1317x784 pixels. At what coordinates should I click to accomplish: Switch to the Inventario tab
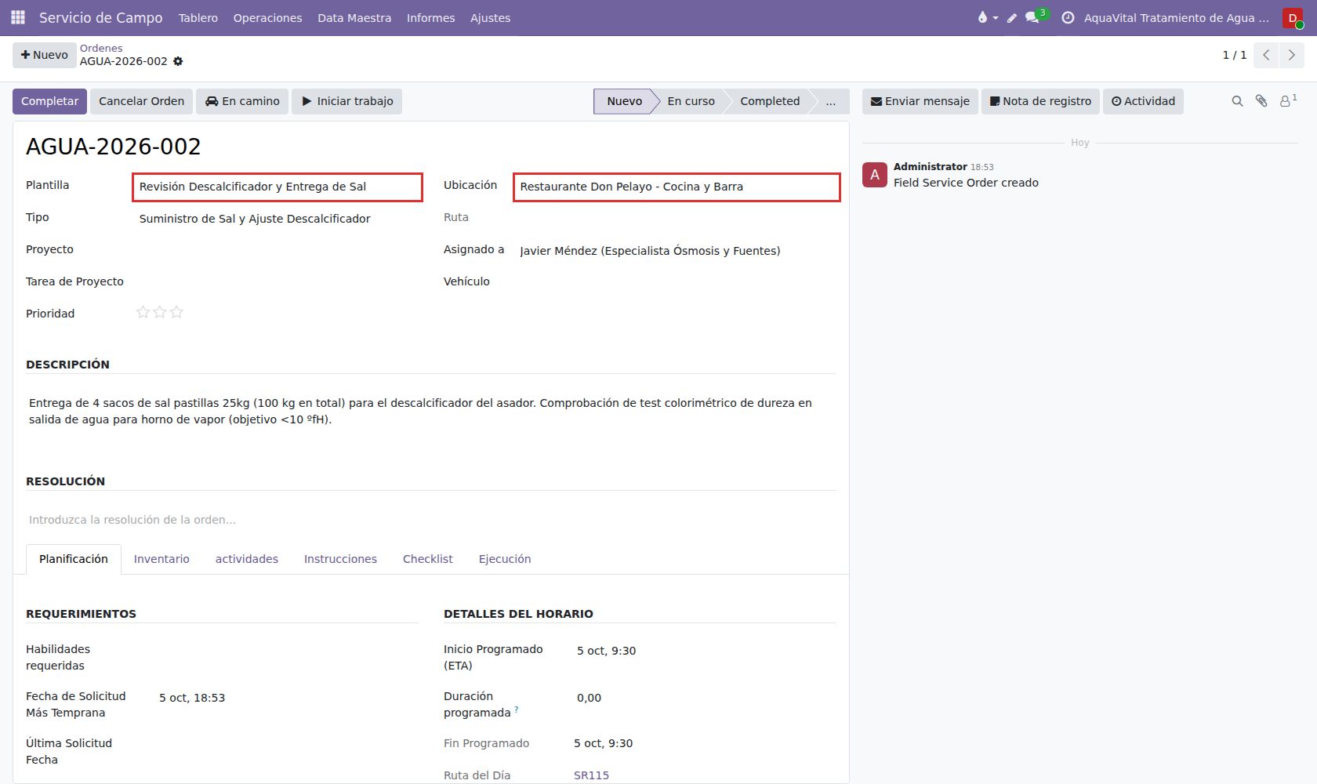tap(161, 559)
